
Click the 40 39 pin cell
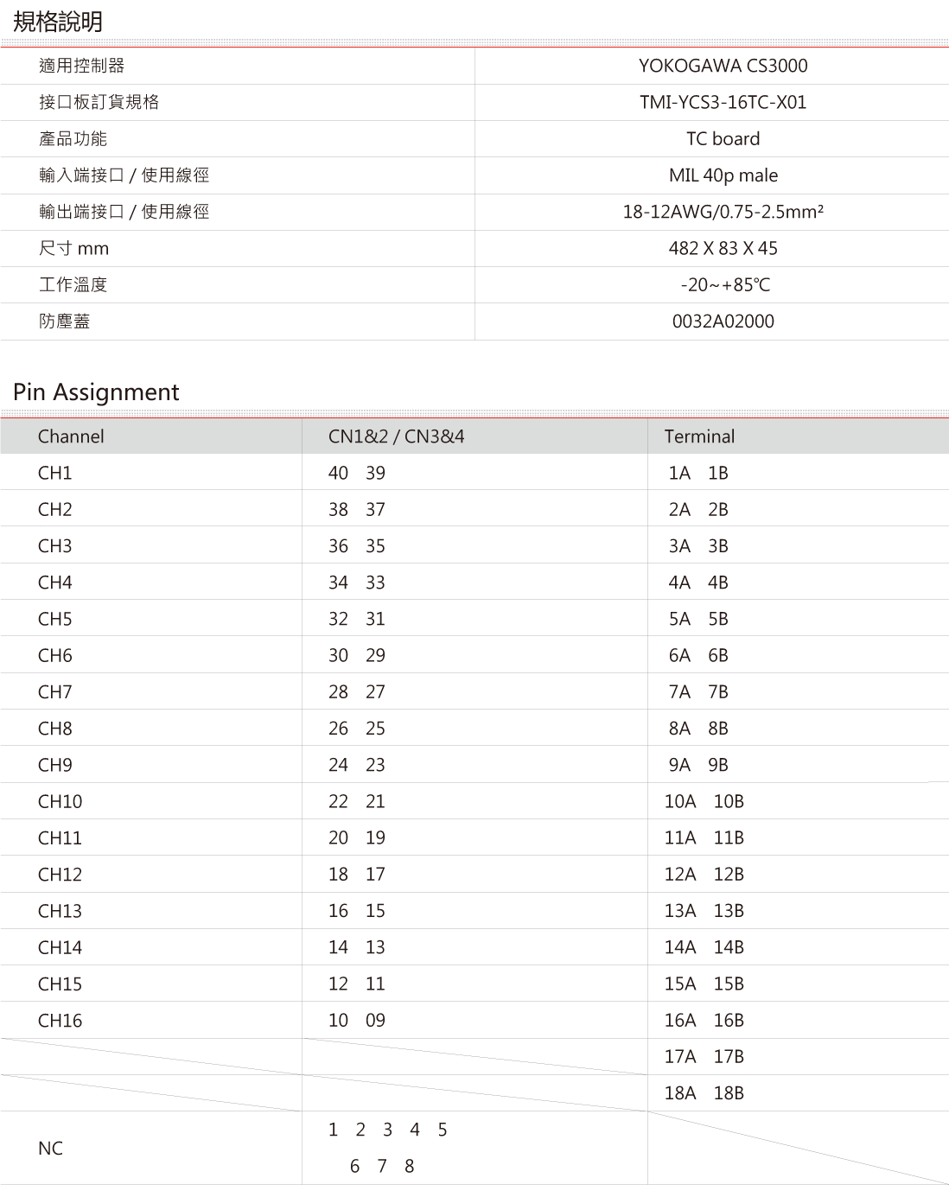click(356, 473)
